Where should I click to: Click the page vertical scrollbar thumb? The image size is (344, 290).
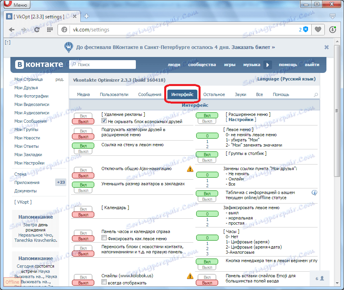[x=337, y=111]
